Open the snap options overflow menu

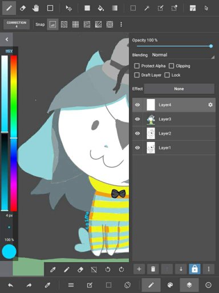[x=121, y=25]
